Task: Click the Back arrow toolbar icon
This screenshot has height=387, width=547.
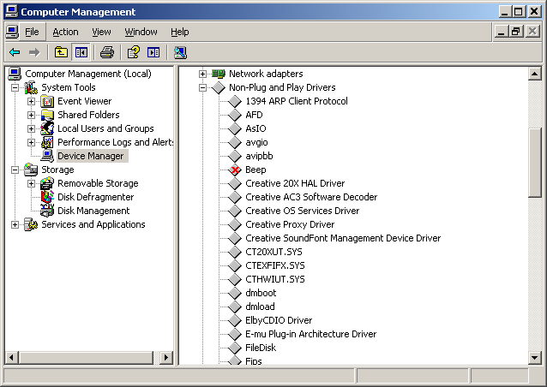Action: click(x=15, y=52)
